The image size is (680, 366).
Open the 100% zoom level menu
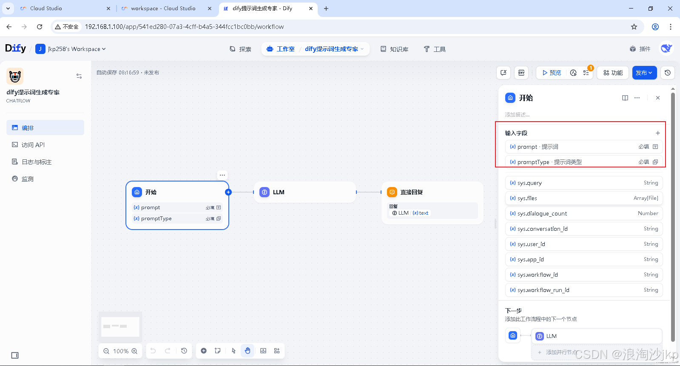point(121,351)
